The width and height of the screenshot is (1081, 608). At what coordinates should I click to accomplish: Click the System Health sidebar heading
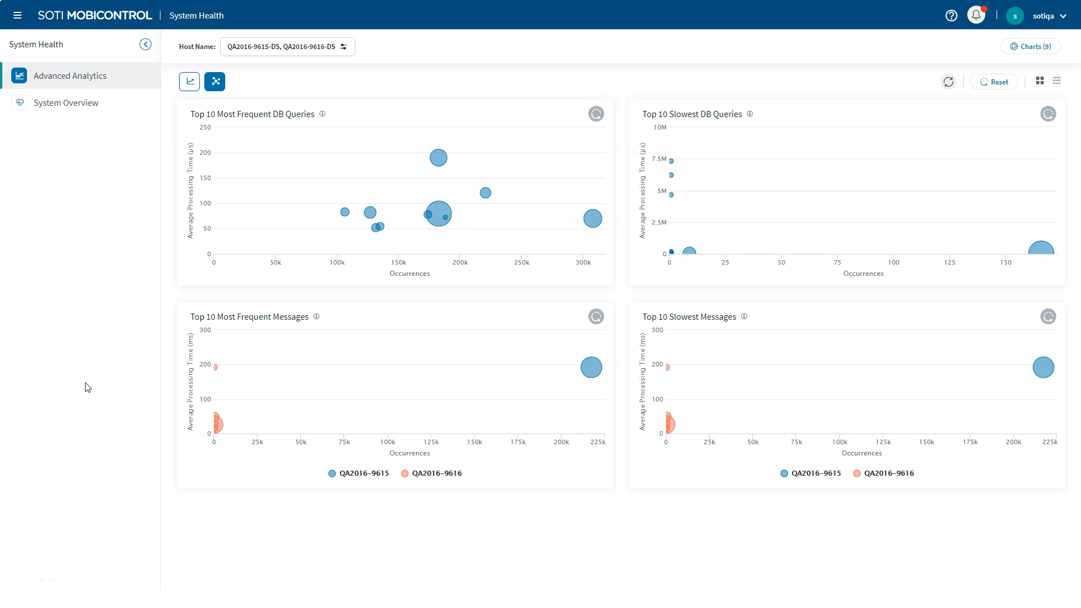(x=36, y=44)
